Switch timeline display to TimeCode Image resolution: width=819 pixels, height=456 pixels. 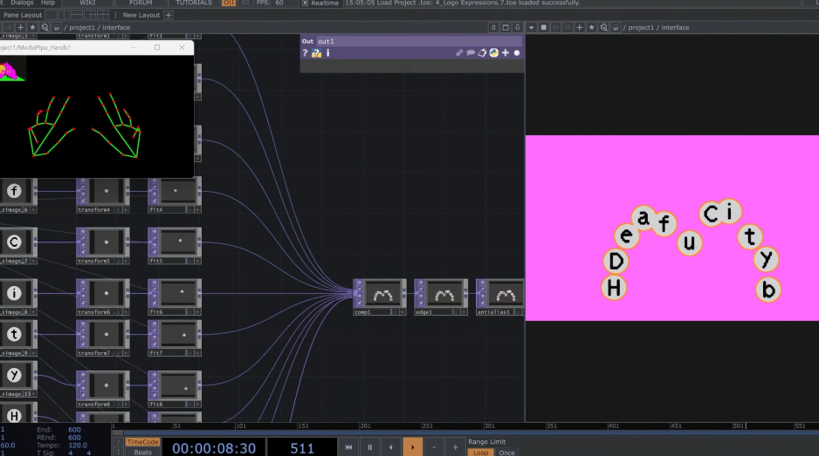[x=142, y=442]
